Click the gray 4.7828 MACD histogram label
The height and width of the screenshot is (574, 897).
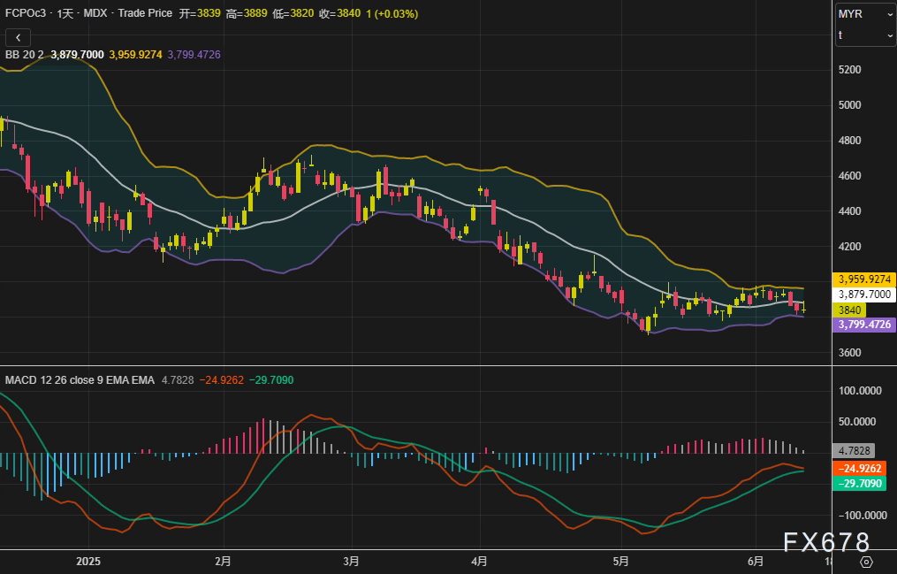coord(854,450)
